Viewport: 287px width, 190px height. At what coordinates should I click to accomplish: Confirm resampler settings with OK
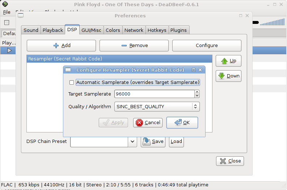pyautogui.click(x=182, y=123)
